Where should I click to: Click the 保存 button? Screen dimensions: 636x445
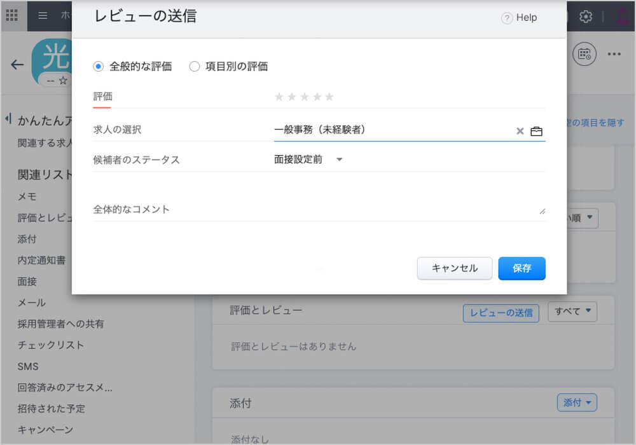point(522,268)
